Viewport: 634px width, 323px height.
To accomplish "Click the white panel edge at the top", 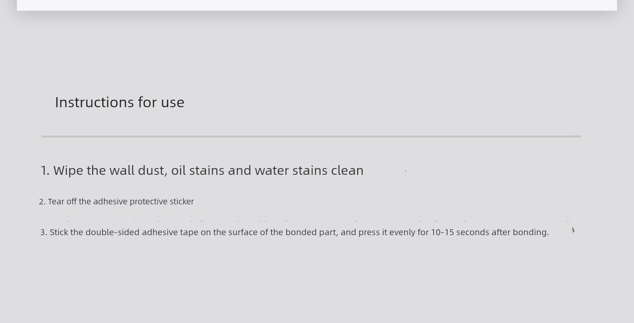I will click(317, 5).
